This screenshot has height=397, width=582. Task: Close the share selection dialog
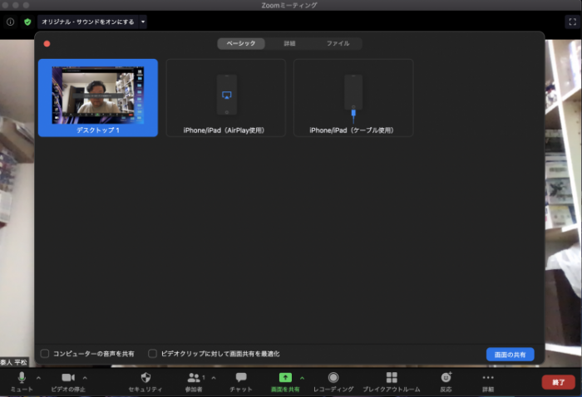point(47,44)
